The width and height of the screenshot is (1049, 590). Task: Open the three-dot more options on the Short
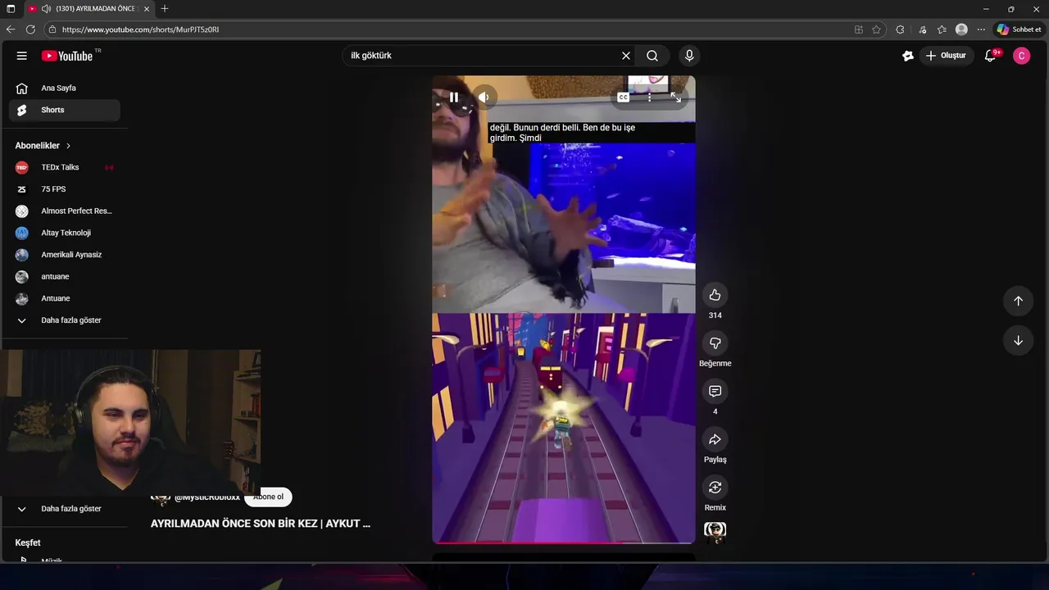pos(649,98)
